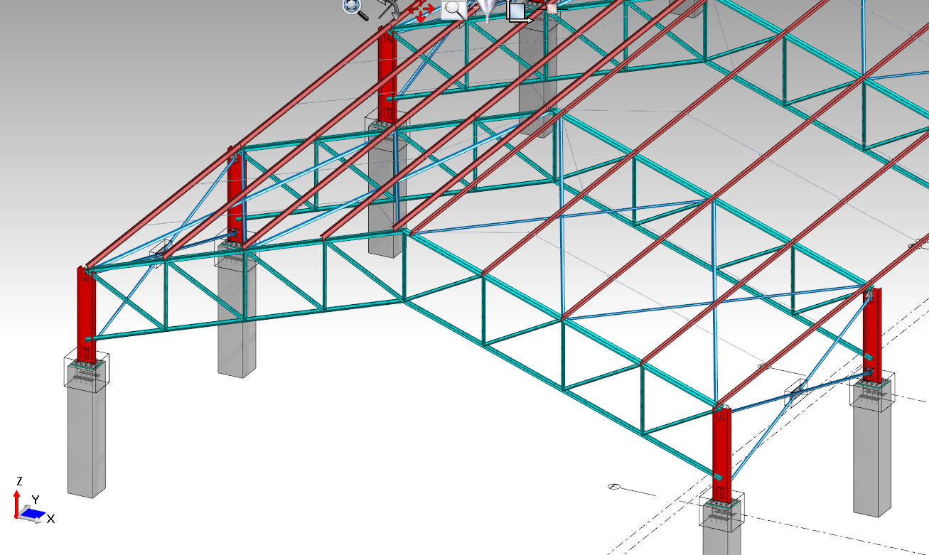Open the selection filter funnel icon
This screenshot has height=555, width=929.
pyautogui.click(x=486, y=9)
